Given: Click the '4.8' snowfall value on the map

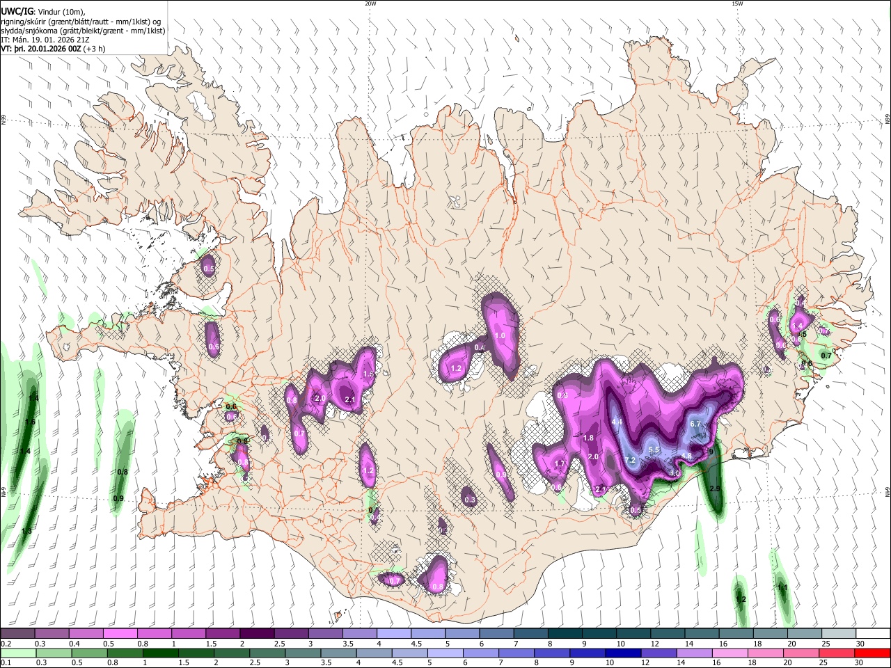Looking at the screenshot, I should [686, 456].
